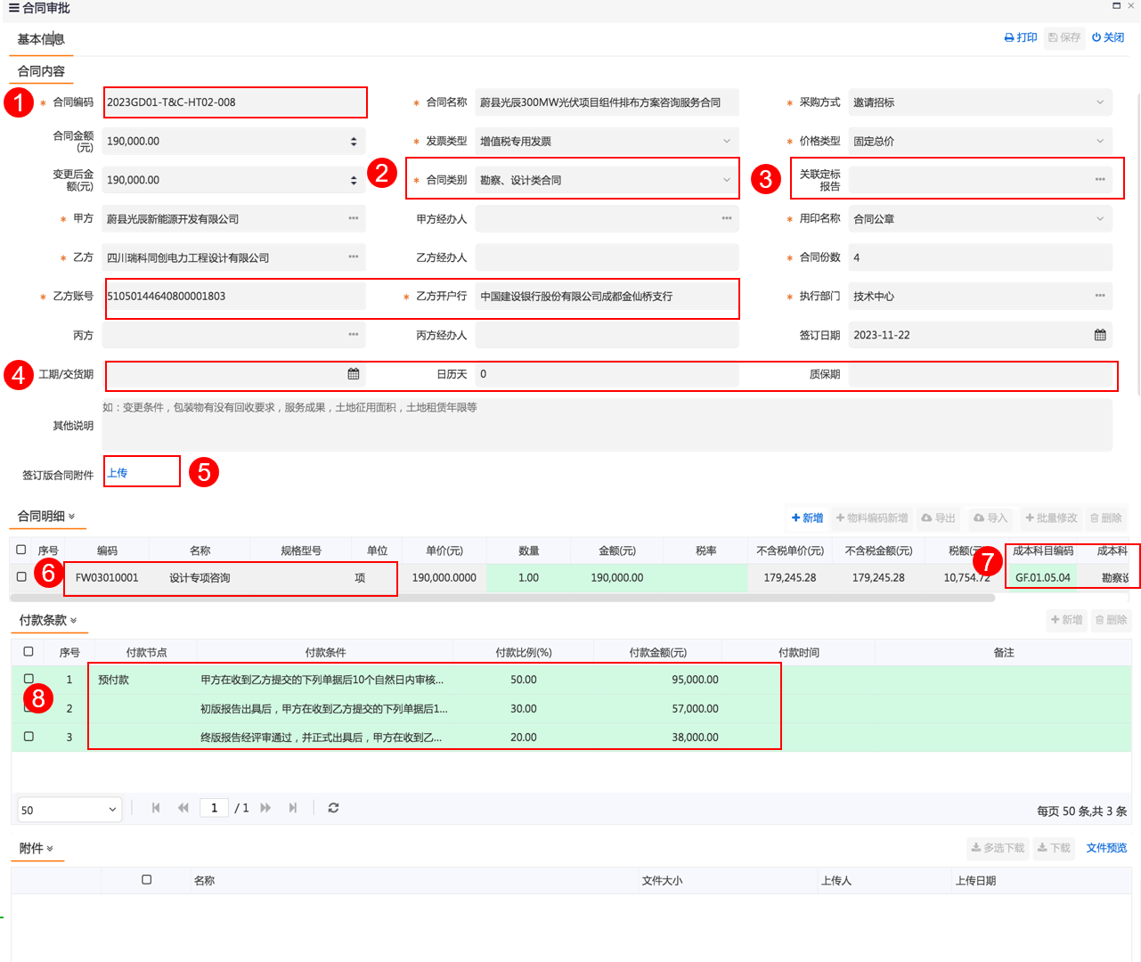
Task: Go to next page of payment terms
Action: coord(265,808)
